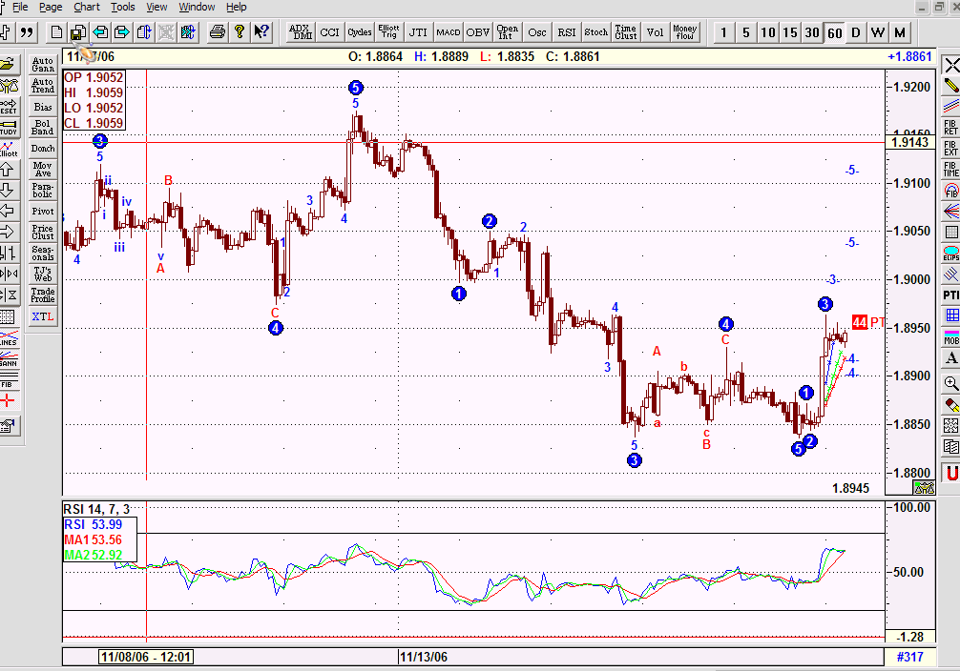
Task: Select the LINES drawing tool
Action: click(8, 338)
